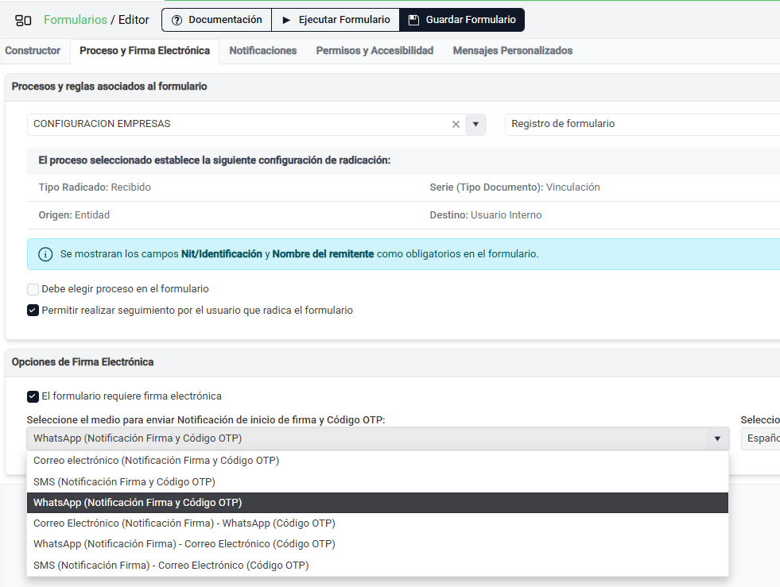Collapse the OTP notification medium dropdown arrow
Image resolution: width=780 pixels, height=587 pixels.
click(x=716, y=438)
